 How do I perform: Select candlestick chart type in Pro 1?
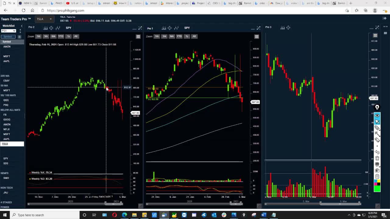176,28
